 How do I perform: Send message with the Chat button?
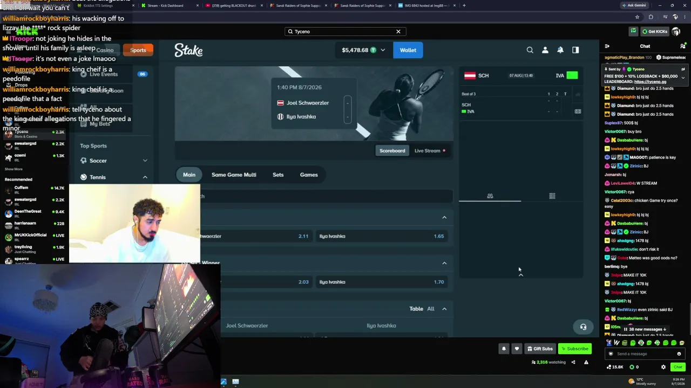(678, 367)
